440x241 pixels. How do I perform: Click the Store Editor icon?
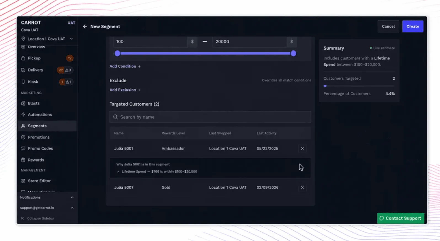[x=23, y=181]
